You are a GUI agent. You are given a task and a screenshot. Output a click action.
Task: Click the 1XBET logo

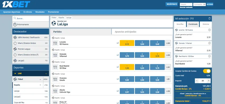click(x=16, y=4)
